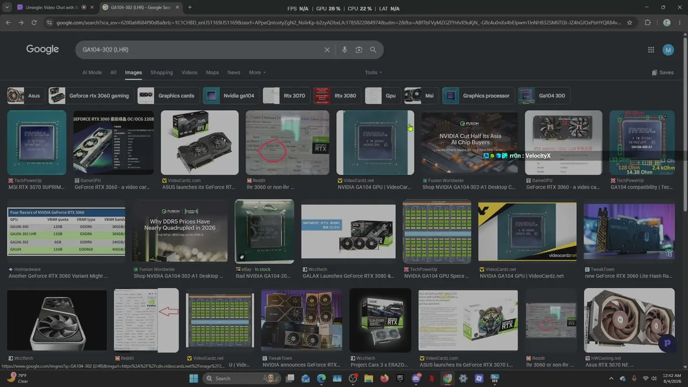Filter by Geforce rtx 3060 gaming chip
Viewport: 688px width, 387px height.
point(91,96)
